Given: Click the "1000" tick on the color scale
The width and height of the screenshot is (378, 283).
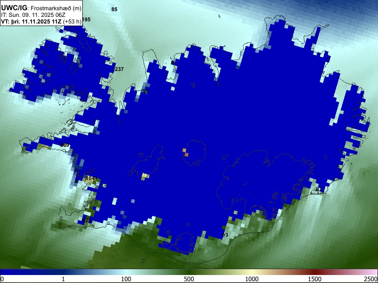Looking at the screenshot, I should pos(252,279).
